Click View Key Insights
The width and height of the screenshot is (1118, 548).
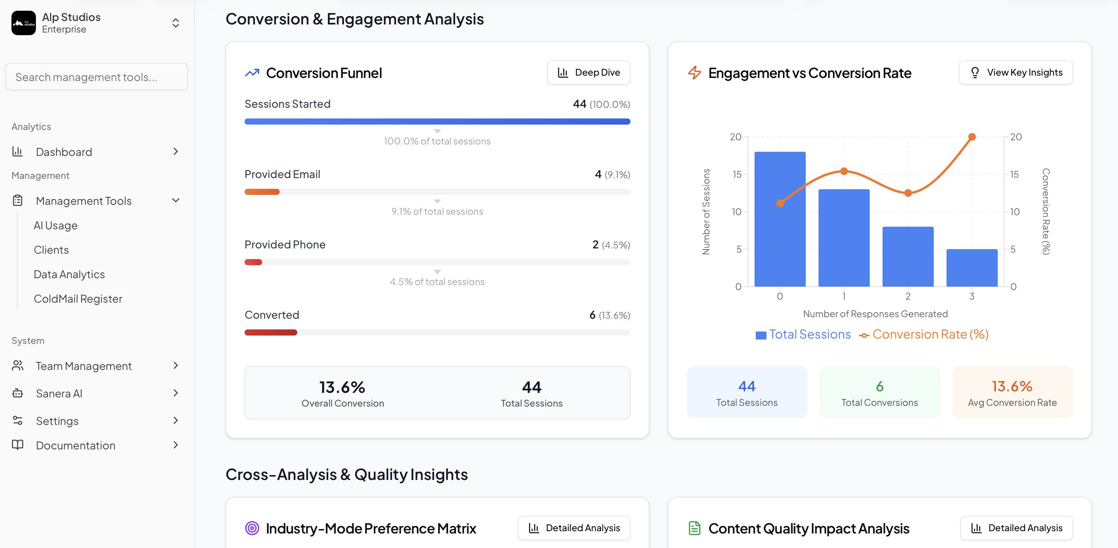(x=1015, y=73)
